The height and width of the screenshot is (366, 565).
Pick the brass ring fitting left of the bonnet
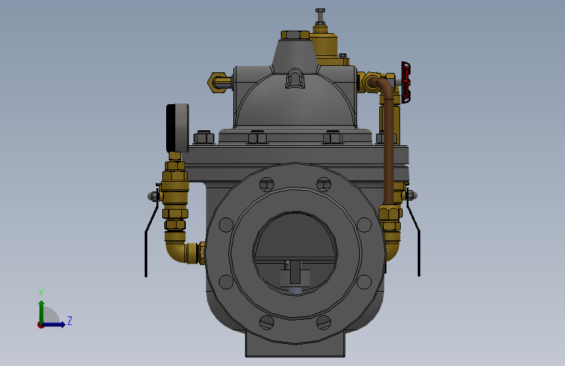pyautogui.click(x=219, y=83)
